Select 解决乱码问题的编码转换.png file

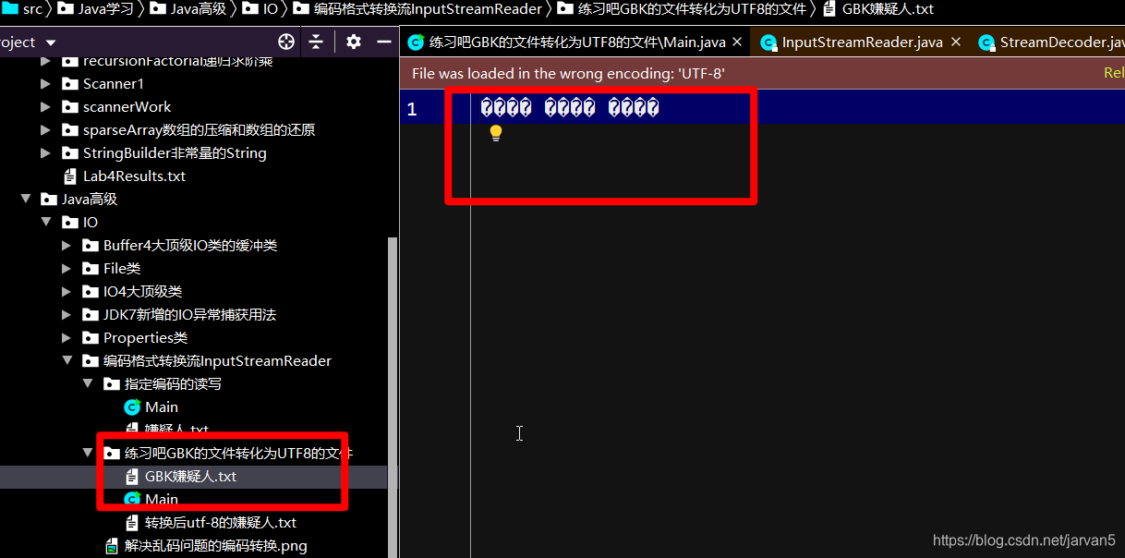point(216,546)
